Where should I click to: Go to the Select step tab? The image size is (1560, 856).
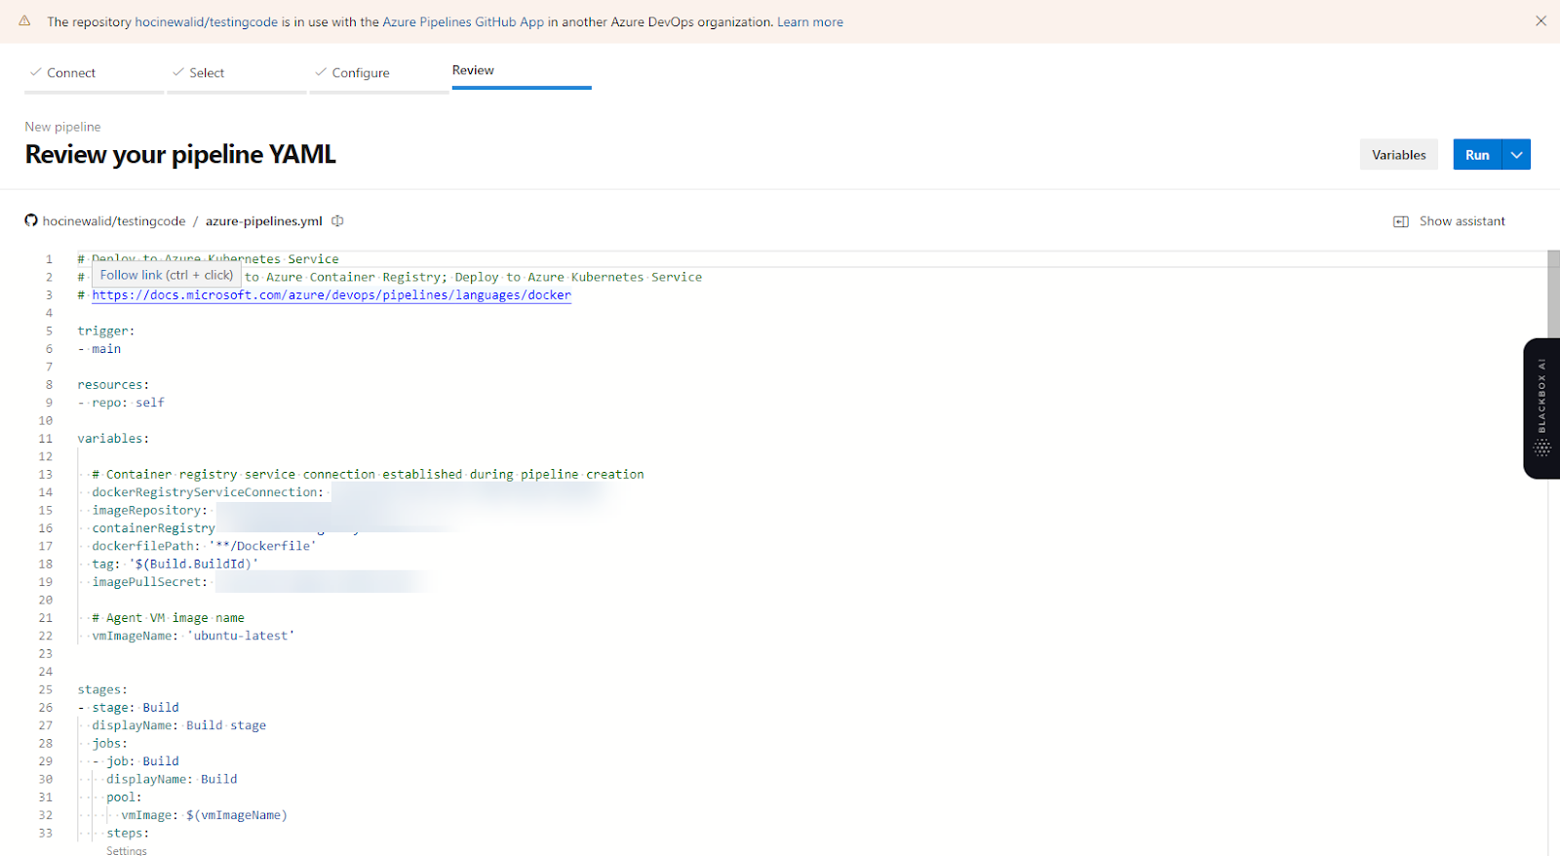coord(236,73)
